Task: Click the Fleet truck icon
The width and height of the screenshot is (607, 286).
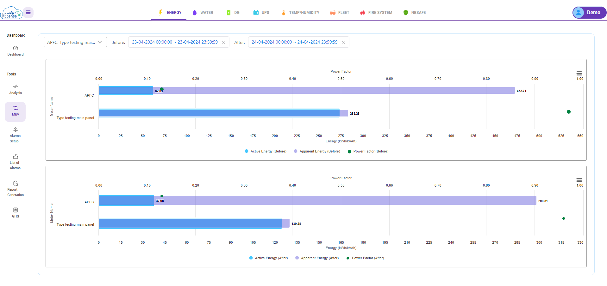Action: point(333,13)
